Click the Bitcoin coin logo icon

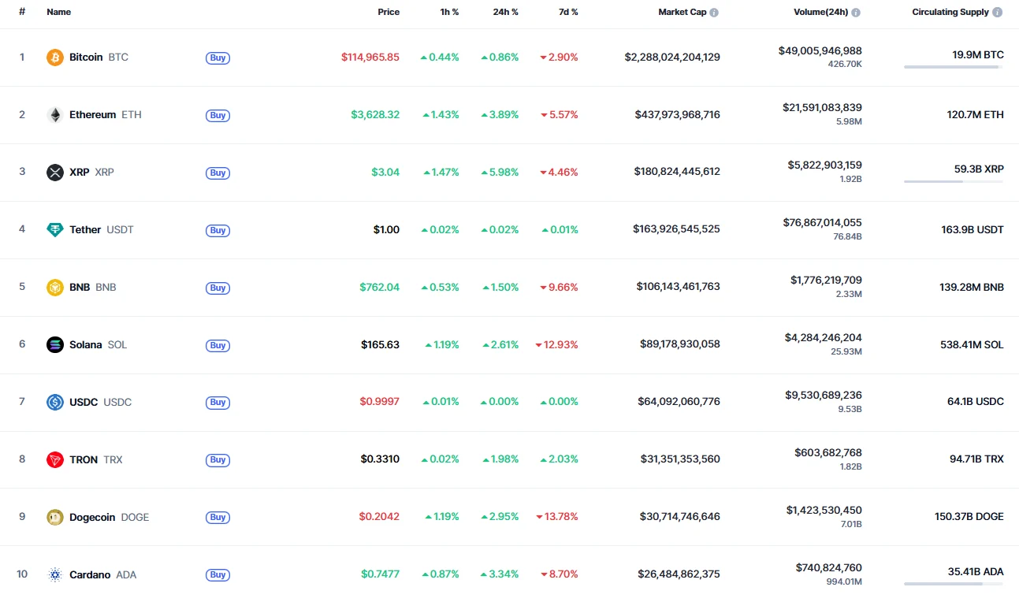tap(54, 58)
